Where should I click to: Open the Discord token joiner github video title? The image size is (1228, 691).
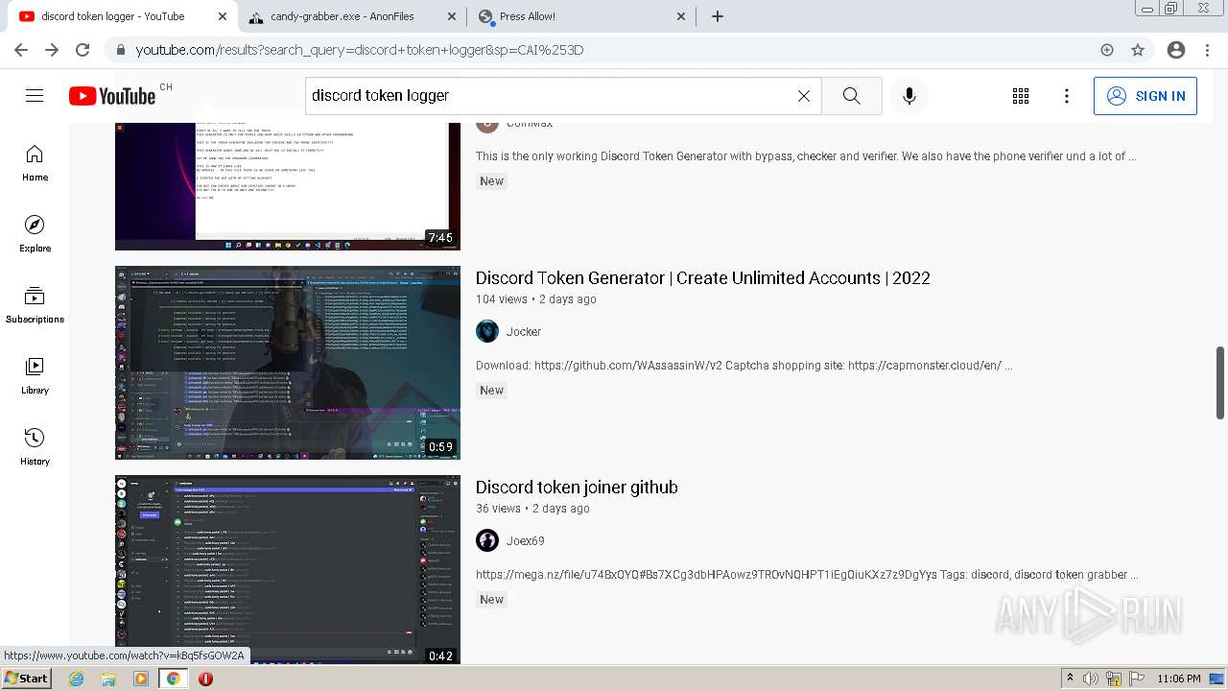[x=577, y=487]
